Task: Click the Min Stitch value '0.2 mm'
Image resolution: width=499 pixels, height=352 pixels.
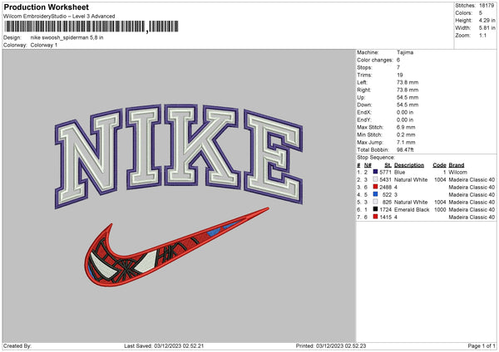Action: [x=406, y=134]
